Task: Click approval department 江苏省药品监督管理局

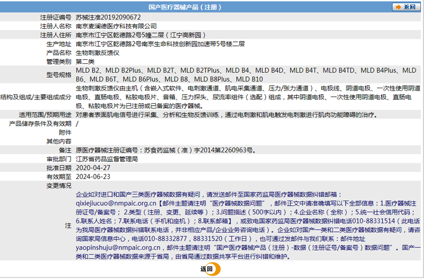Action: [x=107, y=159]
